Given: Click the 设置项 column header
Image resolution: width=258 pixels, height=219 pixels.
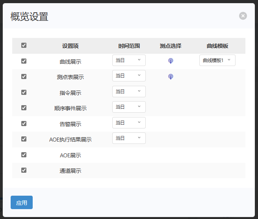Looking at the screenshot, I should click(x=70, y=46).
